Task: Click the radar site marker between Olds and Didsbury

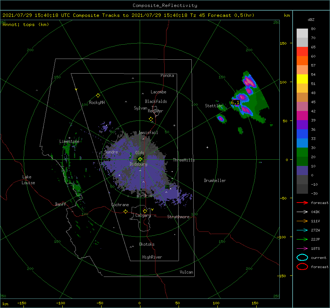Action: [x=140, y=159]
